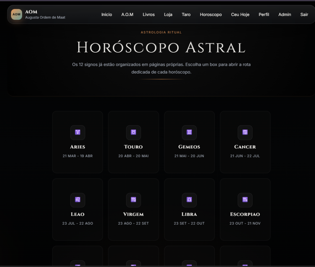This screenshot has height=267, width=315.
Task: Click the Touro zodiac symbol icon
Action: [x=134, y=132]
